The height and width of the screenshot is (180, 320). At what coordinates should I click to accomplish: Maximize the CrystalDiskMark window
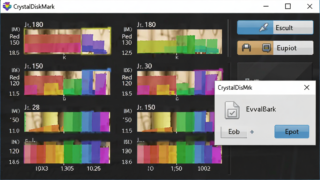(x=288, y=6)
